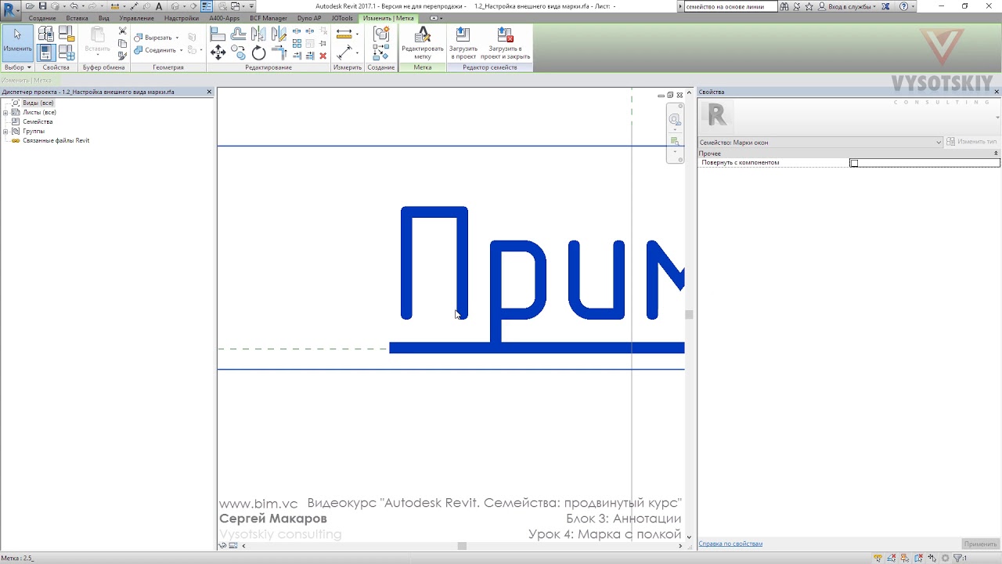1002x564 pixels.
Task: Click Mirror - Pick Axis icon
Action: pos(258,33)
